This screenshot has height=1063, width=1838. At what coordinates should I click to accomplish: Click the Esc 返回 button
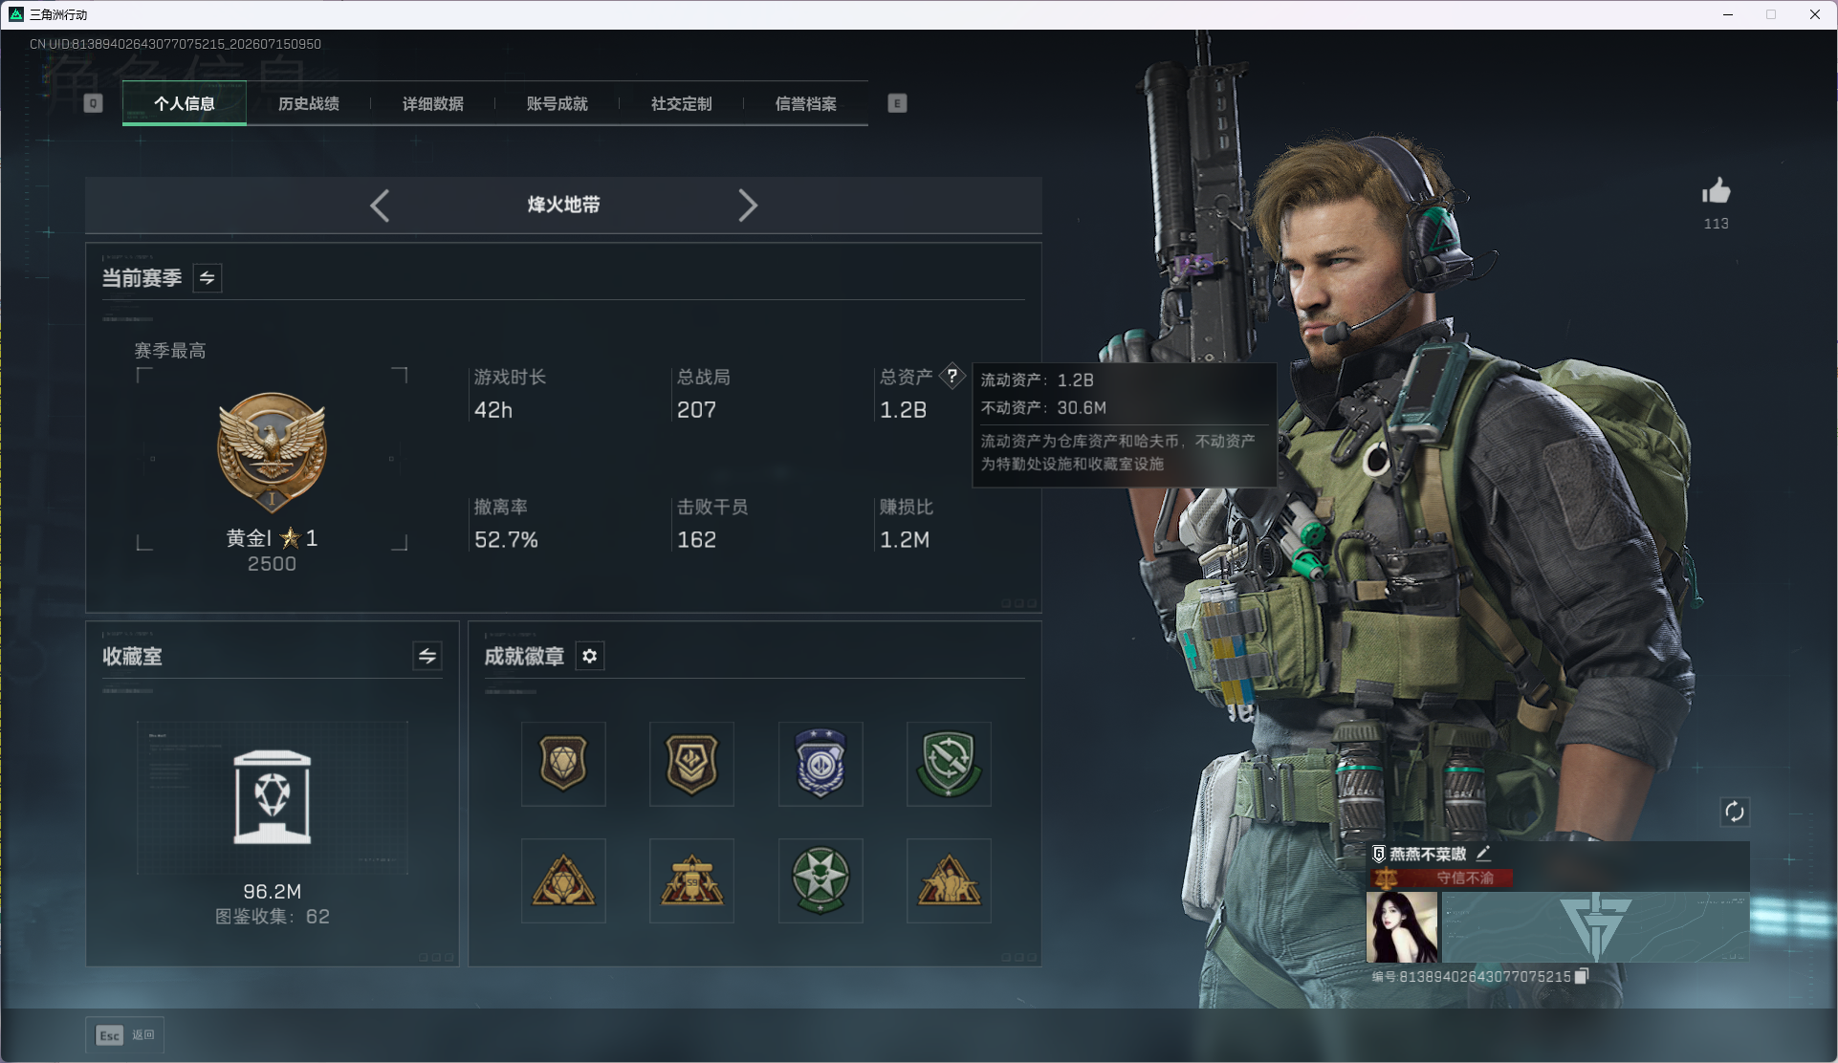[125, 1035]
